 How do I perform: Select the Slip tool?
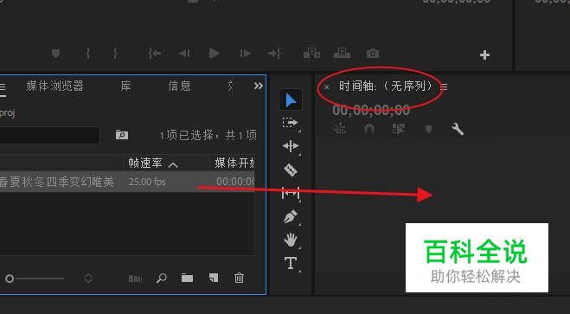(x=291, y=194)
